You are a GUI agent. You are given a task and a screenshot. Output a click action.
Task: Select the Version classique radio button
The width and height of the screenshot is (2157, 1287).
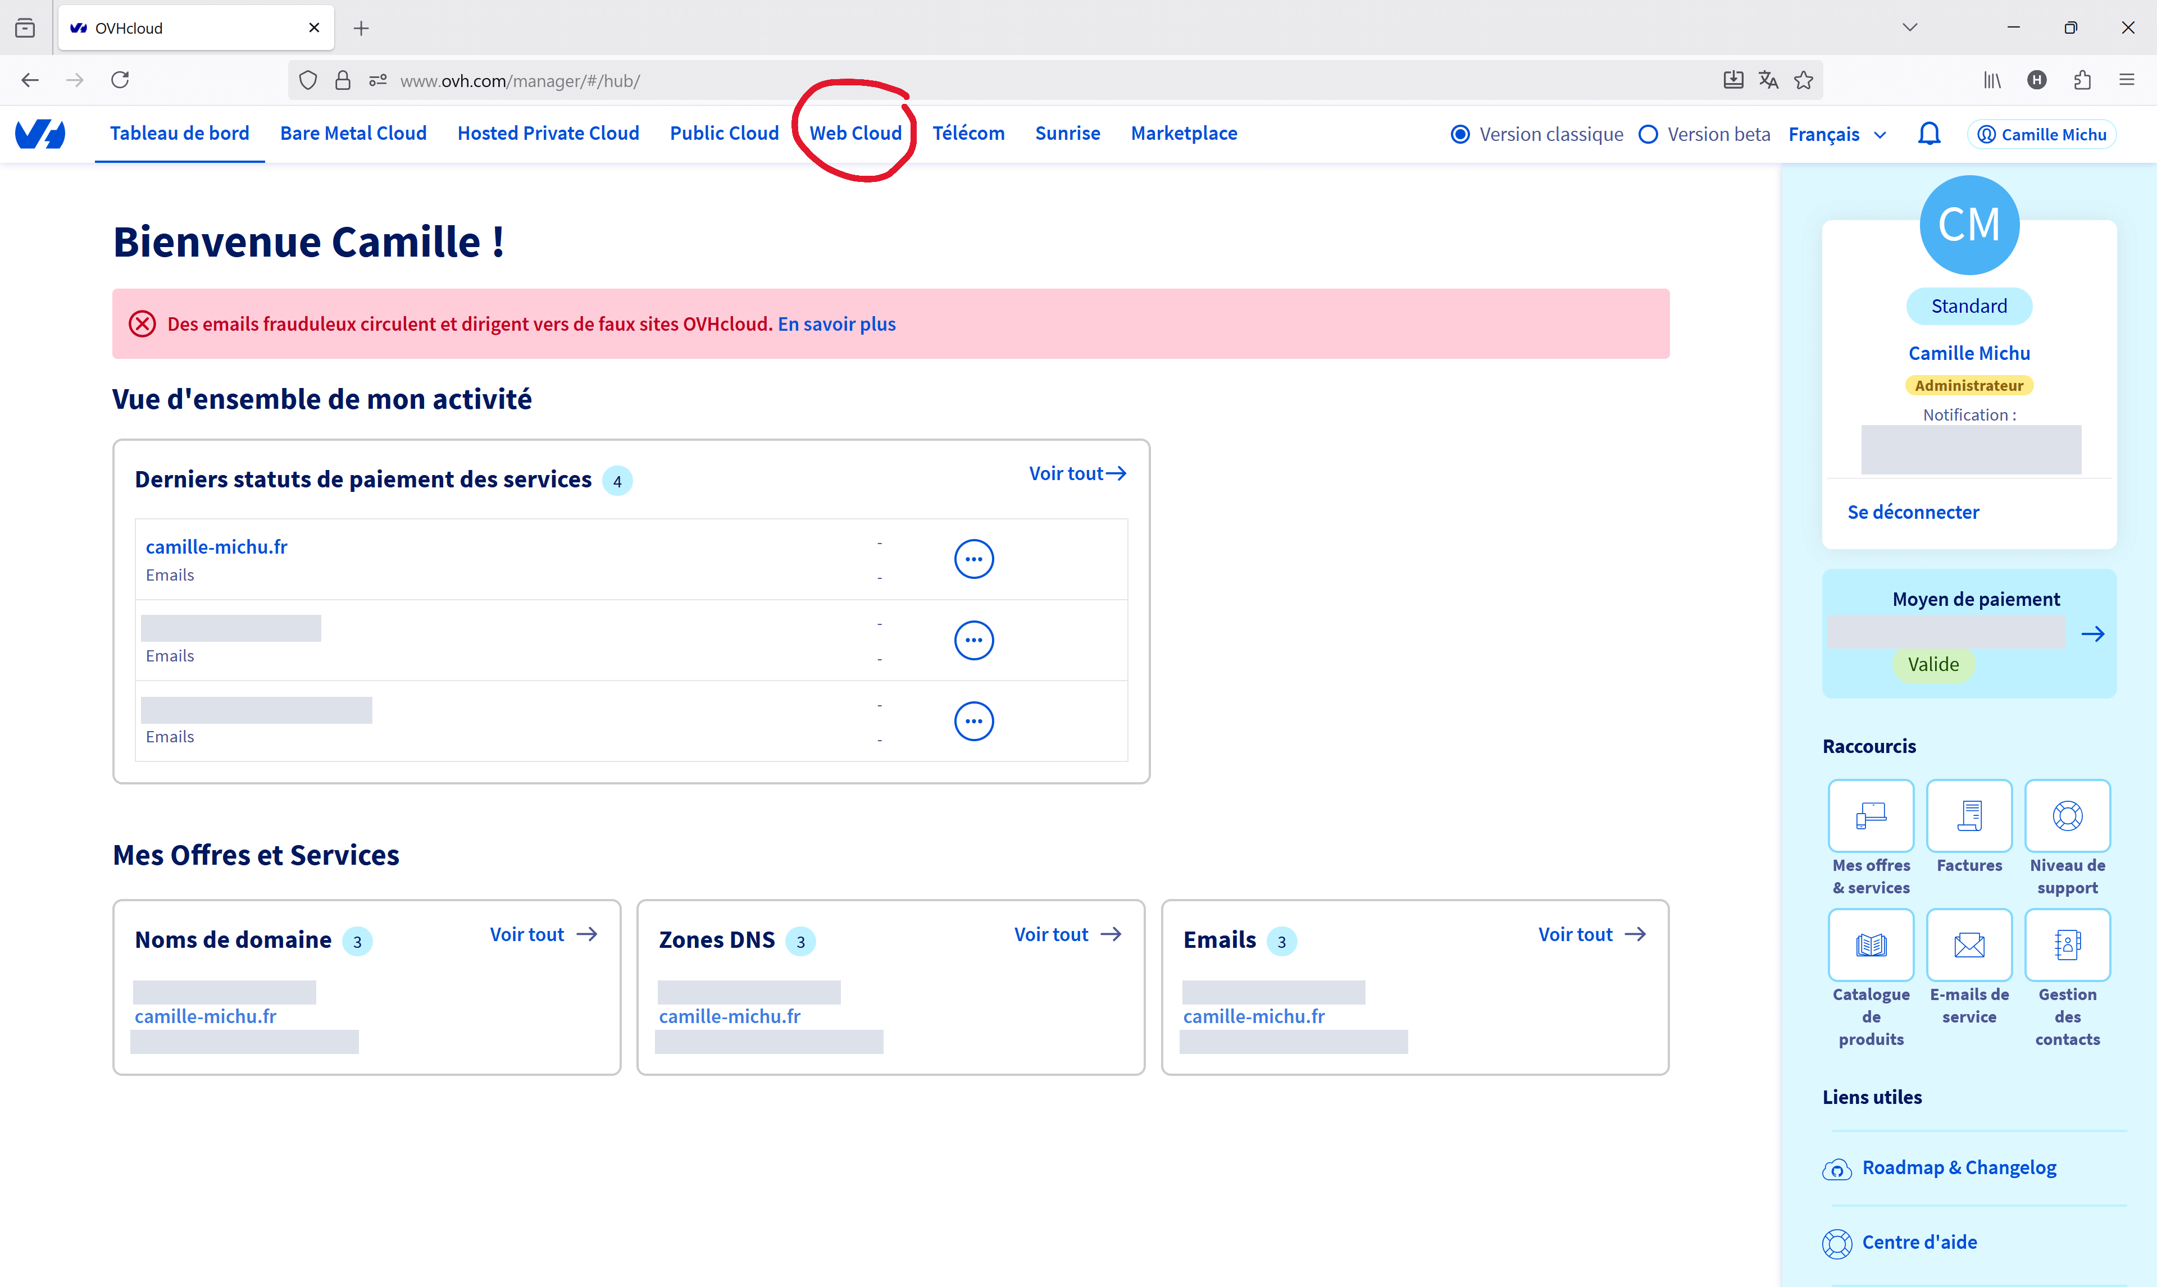[x=1460, y=134]
